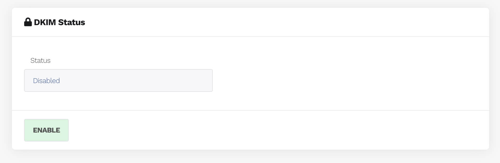Click the small Status caption text
Screen dimensions: 500x163
pos(40,60)
